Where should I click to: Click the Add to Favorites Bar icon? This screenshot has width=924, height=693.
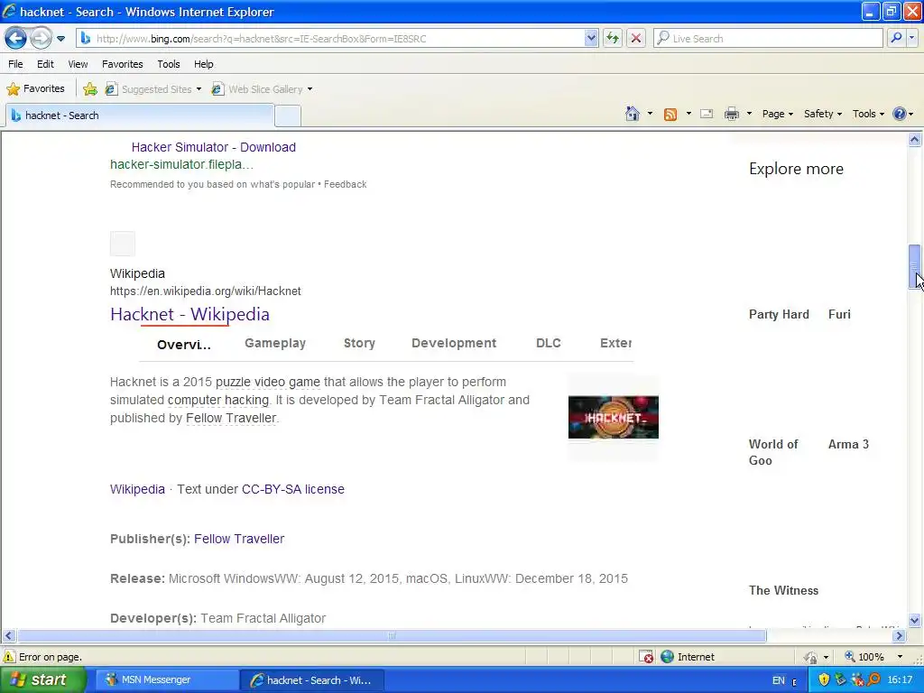pos(90,89)
